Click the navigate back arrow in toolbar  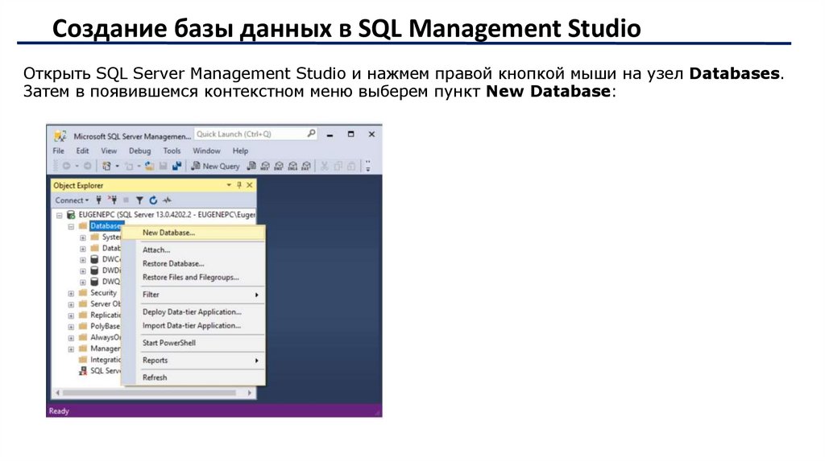[67, 166]
